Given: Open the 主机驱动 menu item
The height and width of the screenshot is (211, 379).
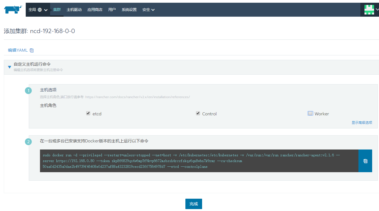Looking at the screenshot, I should tap(74, 10).
